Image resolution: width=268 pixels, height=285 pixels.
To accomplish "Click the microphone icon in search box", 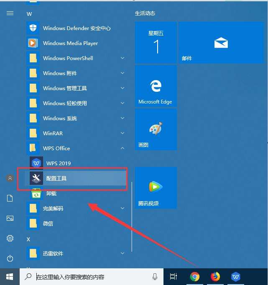I will [155, 277].
